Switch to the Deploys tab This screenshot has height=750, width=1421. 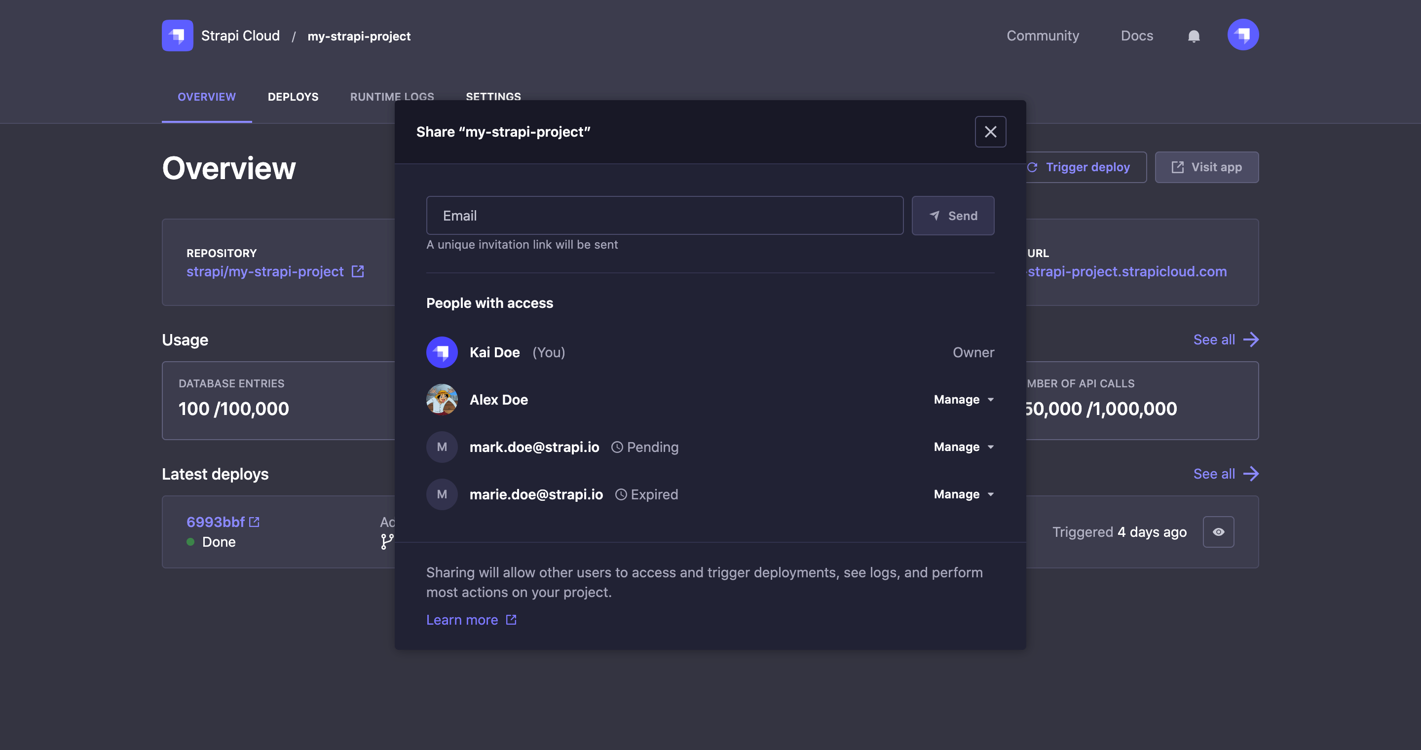point(293,97)
